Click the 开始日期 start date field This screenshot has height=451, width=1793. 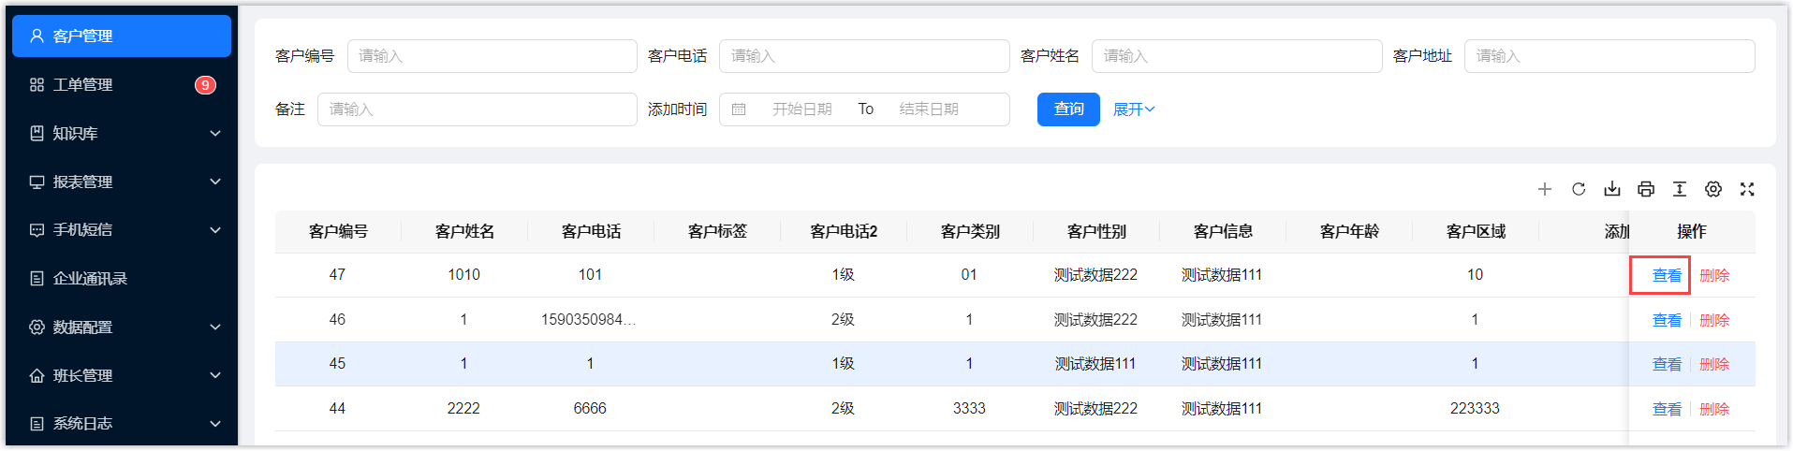[802, 109]
